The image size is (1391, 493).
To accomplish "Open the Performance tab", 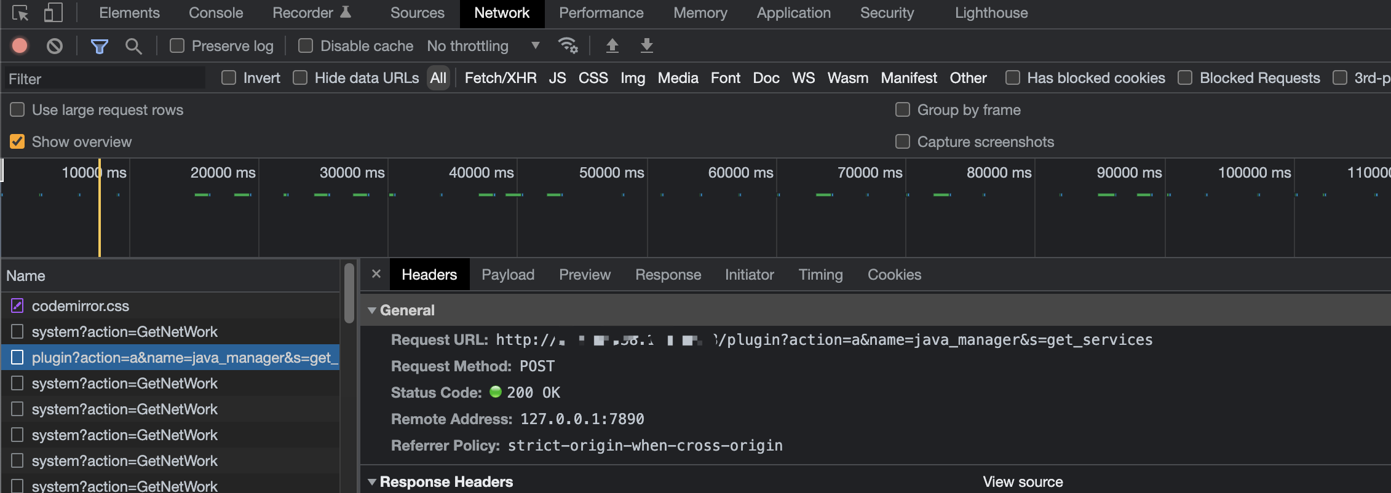I will click(x=601, y=13).
